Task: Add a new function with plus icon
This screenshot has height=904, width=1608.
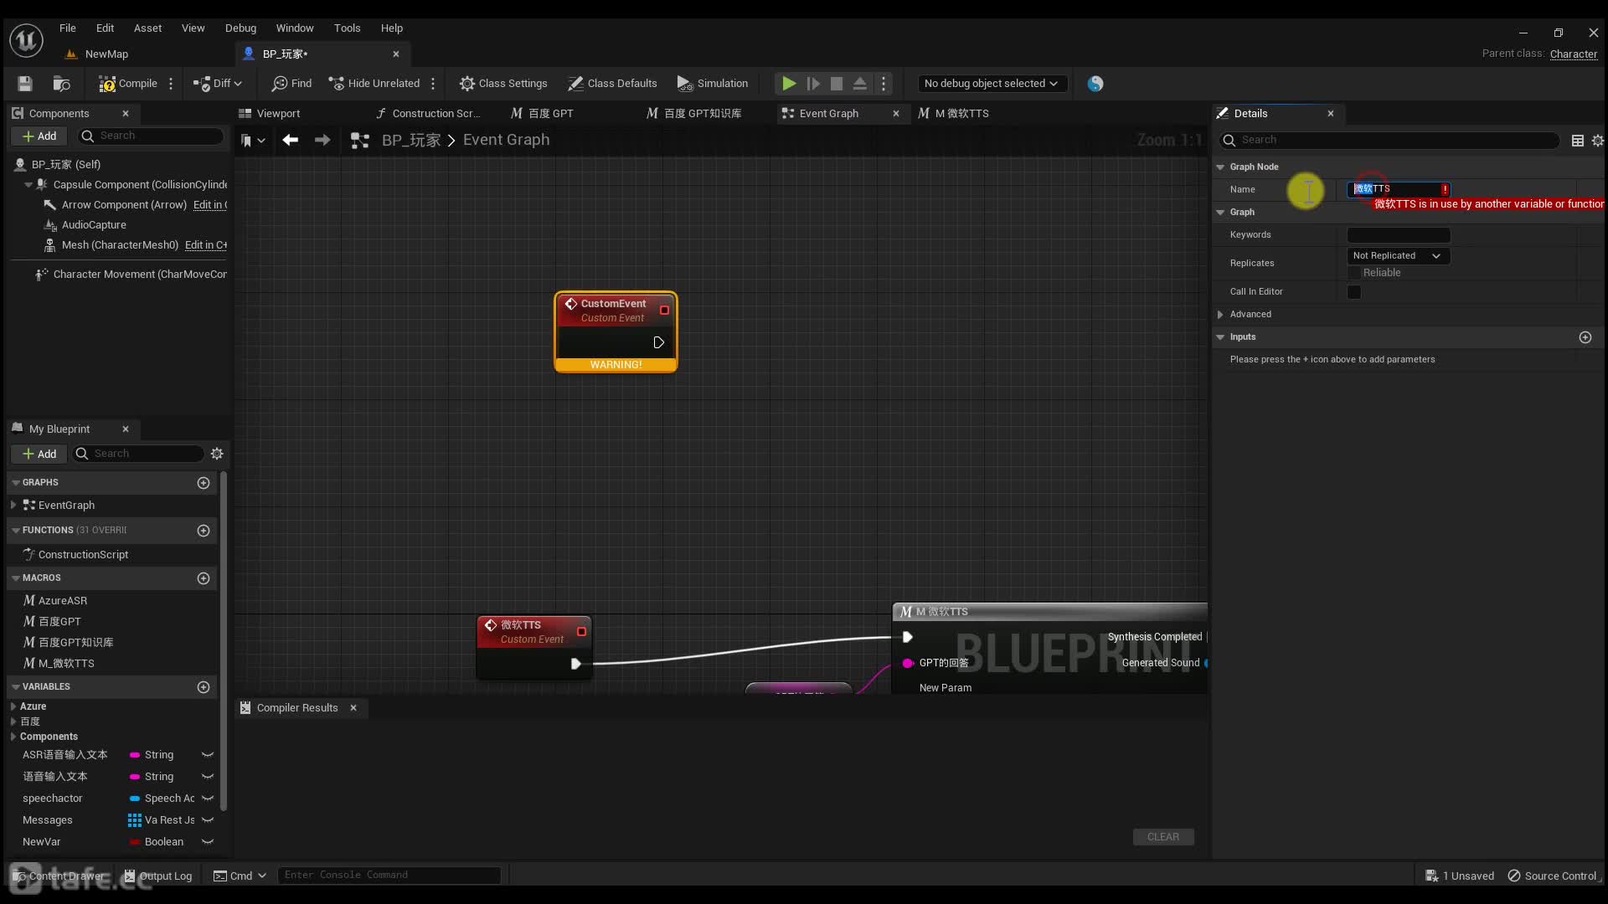Action: 203,531
